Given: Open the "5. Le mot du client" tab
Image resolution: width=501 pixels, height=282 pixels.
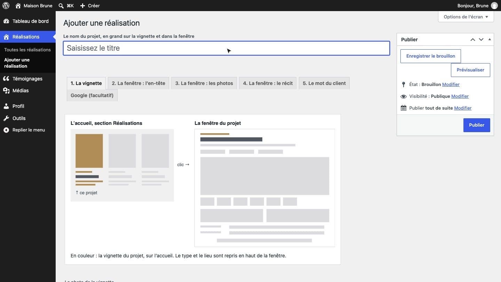Looking at the screenshot, I should tap(324, 83).
